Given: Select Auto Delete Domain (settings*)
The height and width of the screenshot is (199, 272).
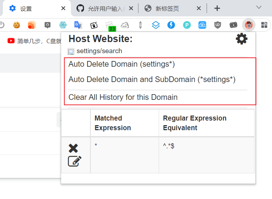Looking at the screenshot, I should pyautogui.click(x=122, y=64).
